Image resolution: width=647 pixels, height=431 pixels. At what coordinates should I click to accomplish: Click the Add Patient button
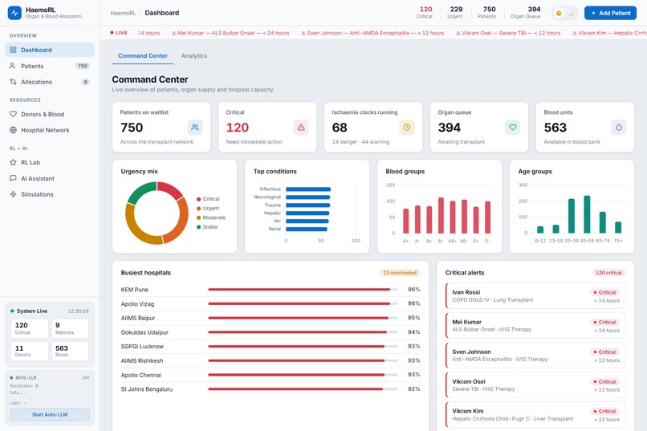(610, 13)
